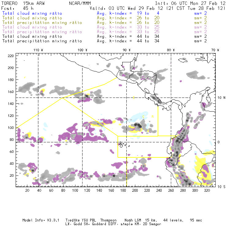Click "320" on the bottom horizontal axis
227x227 pixels.
pyautogui.click(x=207, y=190)
